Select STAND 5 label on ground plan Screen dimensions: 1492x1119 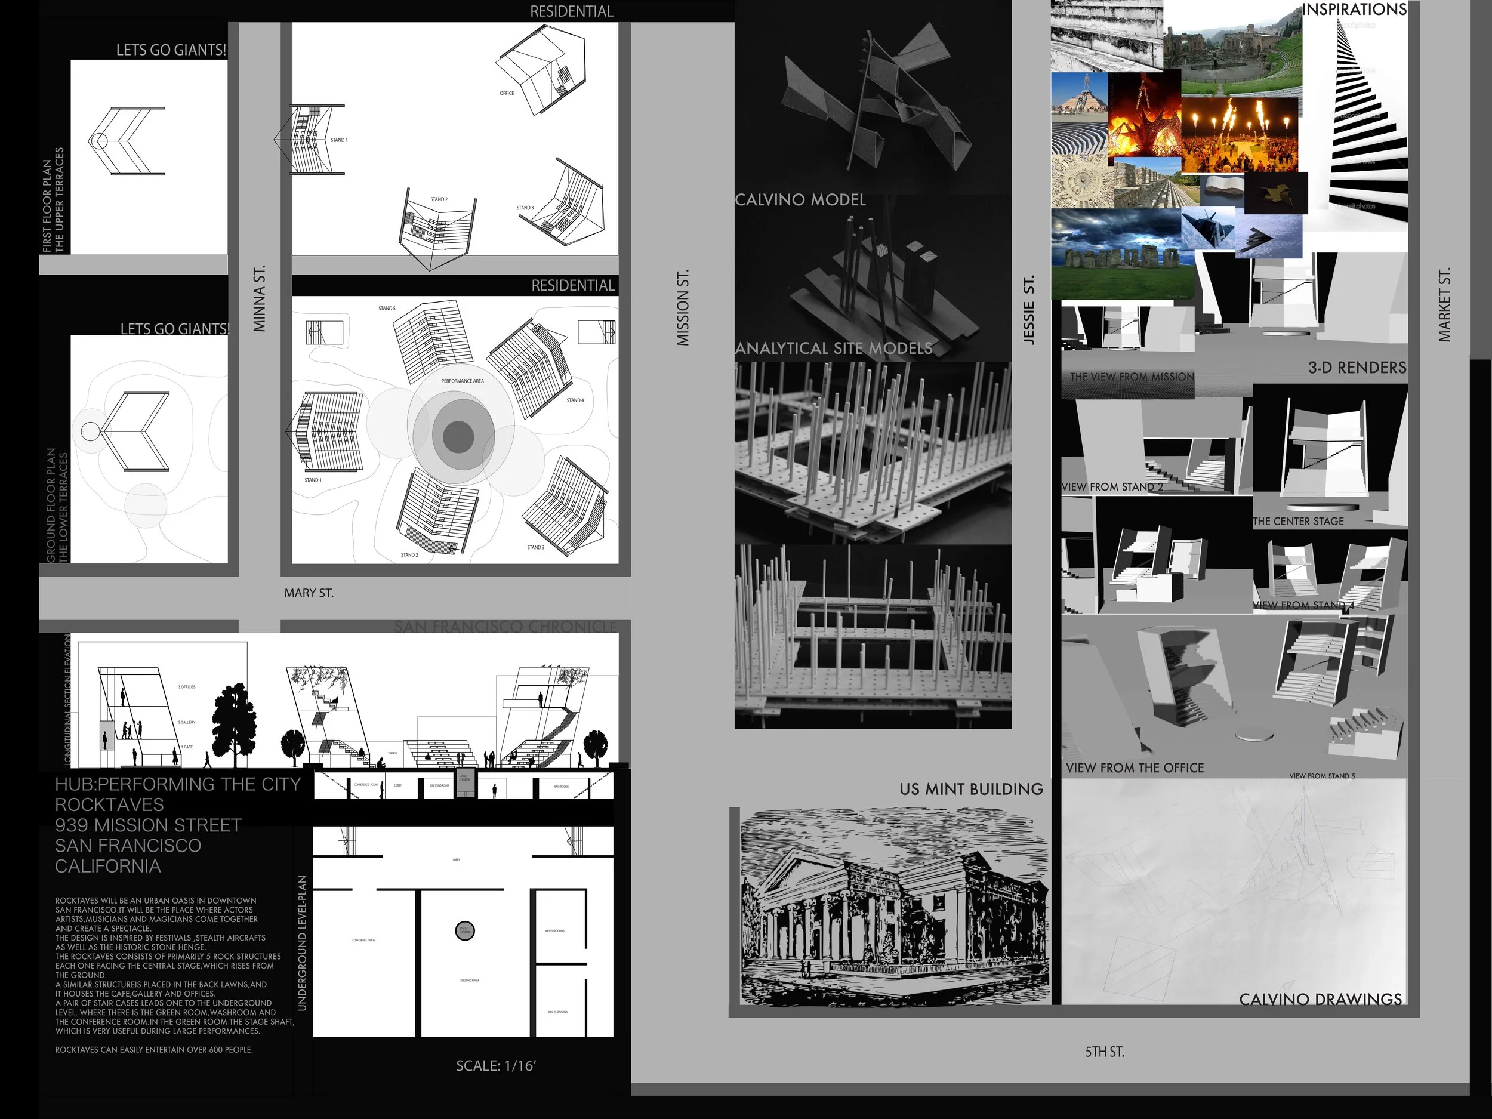(387, 309)
